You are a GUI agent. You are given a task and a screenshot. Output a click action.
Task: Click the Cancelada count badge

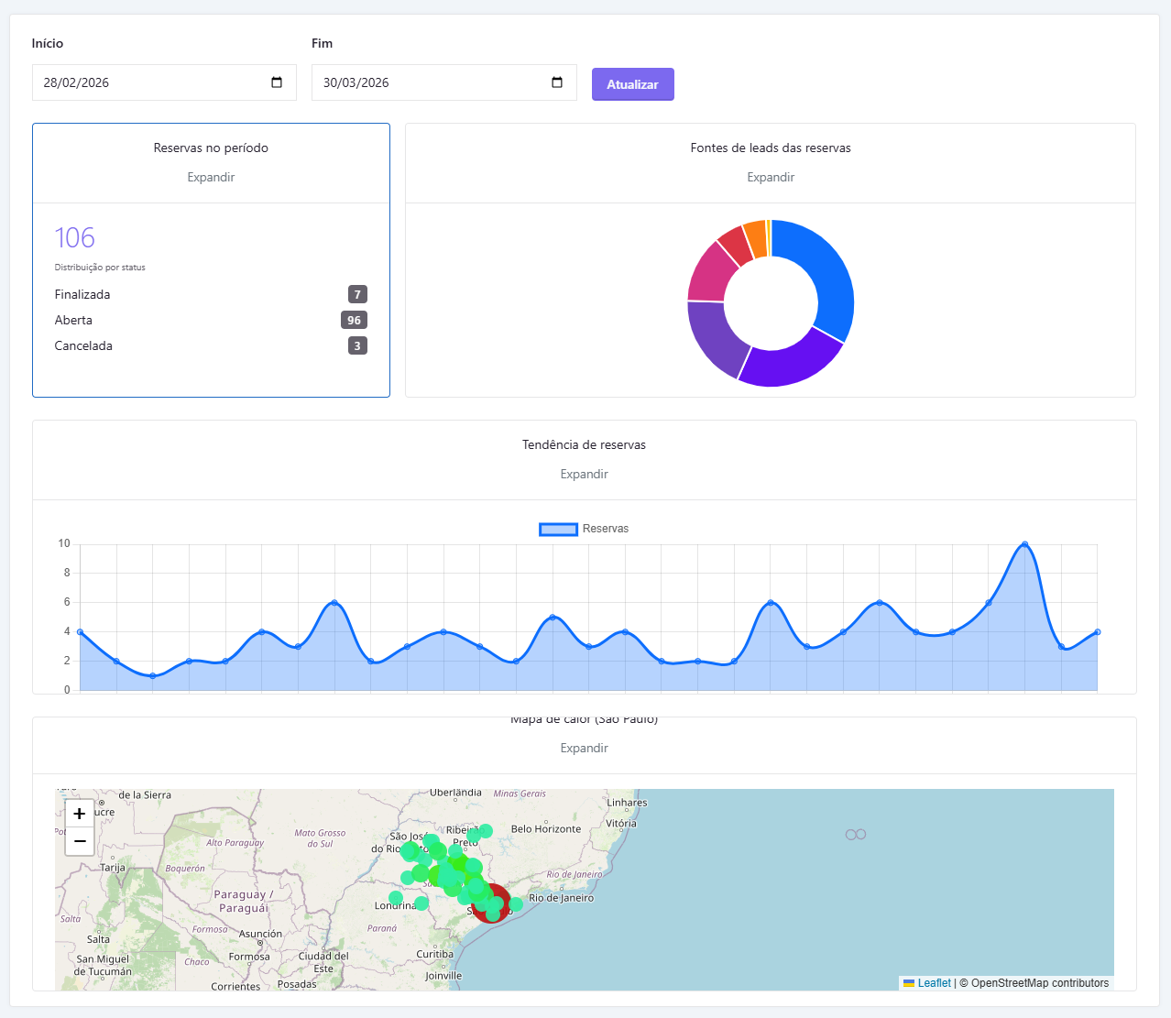(x=357, y=345)
